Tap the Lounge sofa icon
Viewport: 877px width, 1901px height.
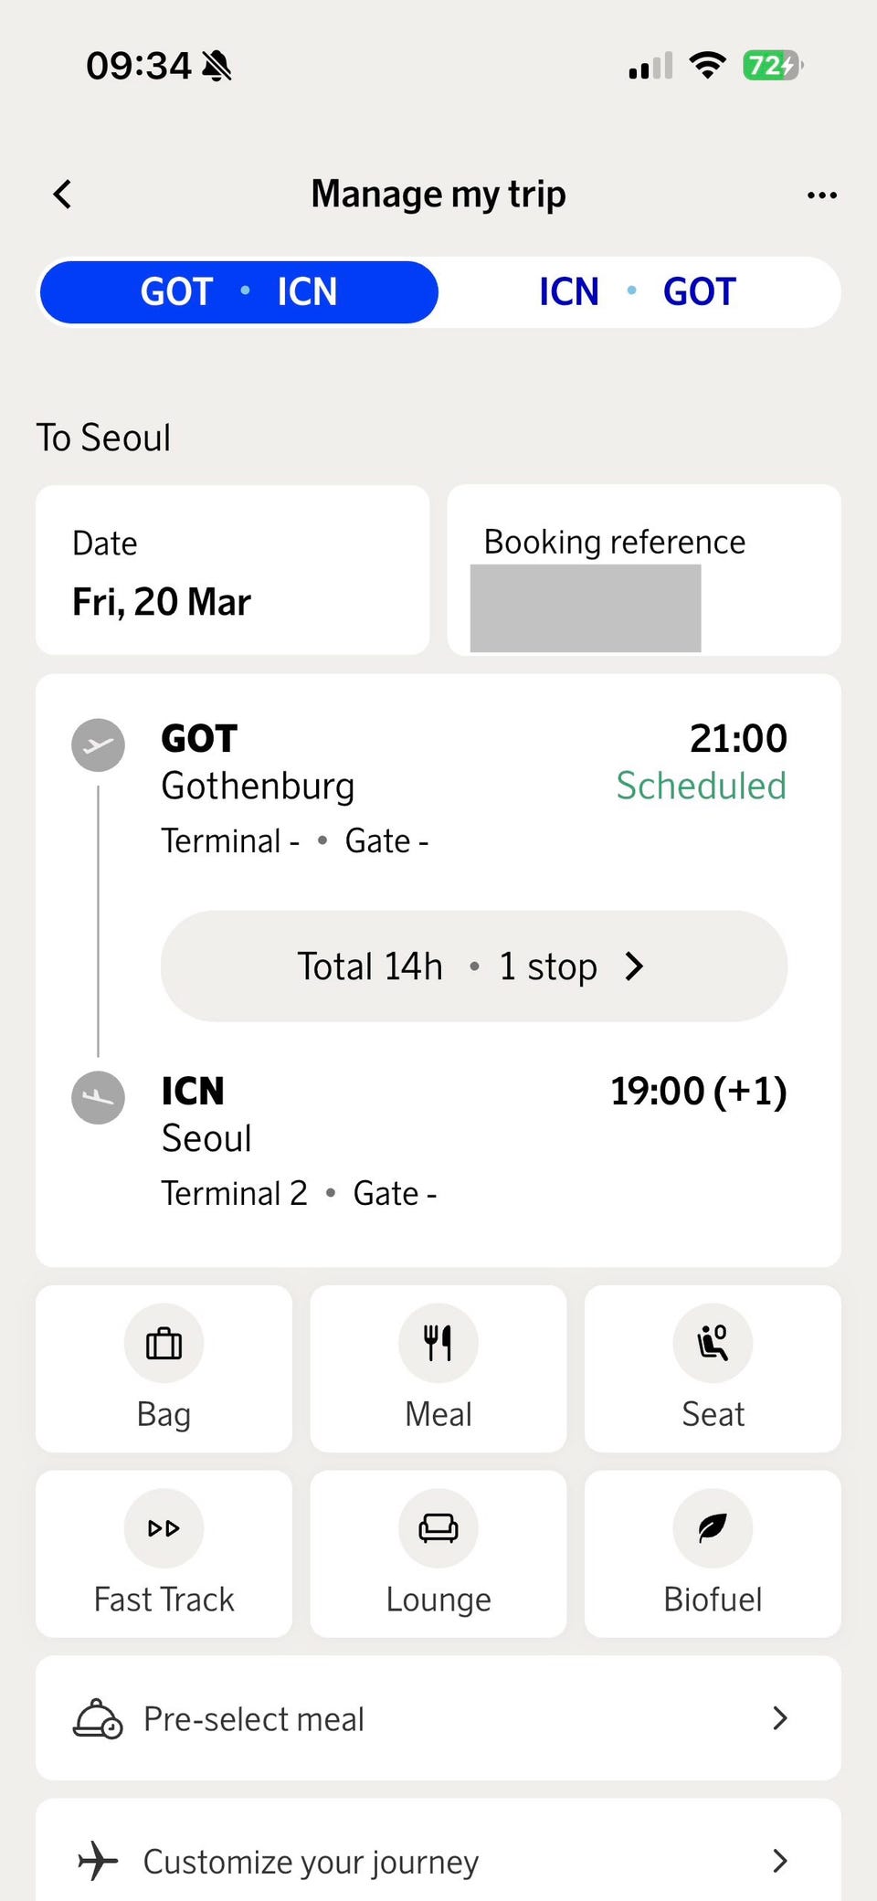(x=438, y=1528)
